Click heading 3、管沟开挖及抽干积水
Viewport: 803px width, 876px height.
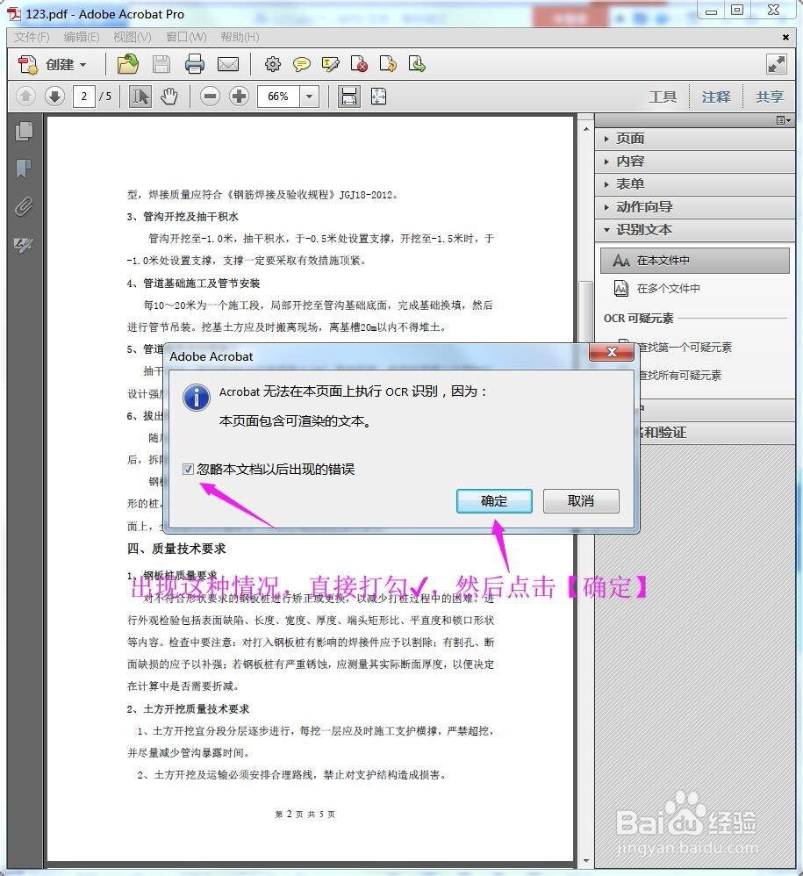(x=183, y=216)
